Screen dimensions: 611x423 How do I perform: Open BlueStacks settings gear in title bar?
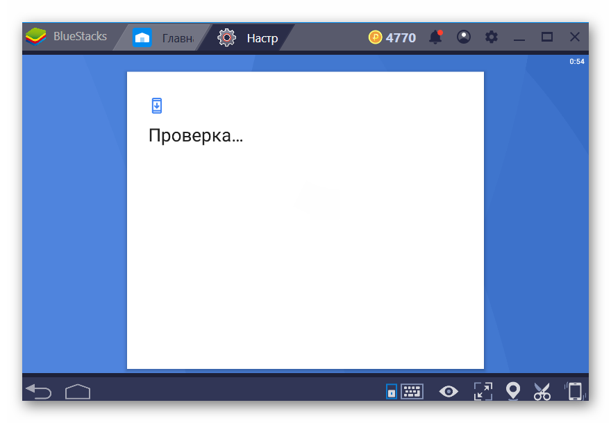point(492,37)
